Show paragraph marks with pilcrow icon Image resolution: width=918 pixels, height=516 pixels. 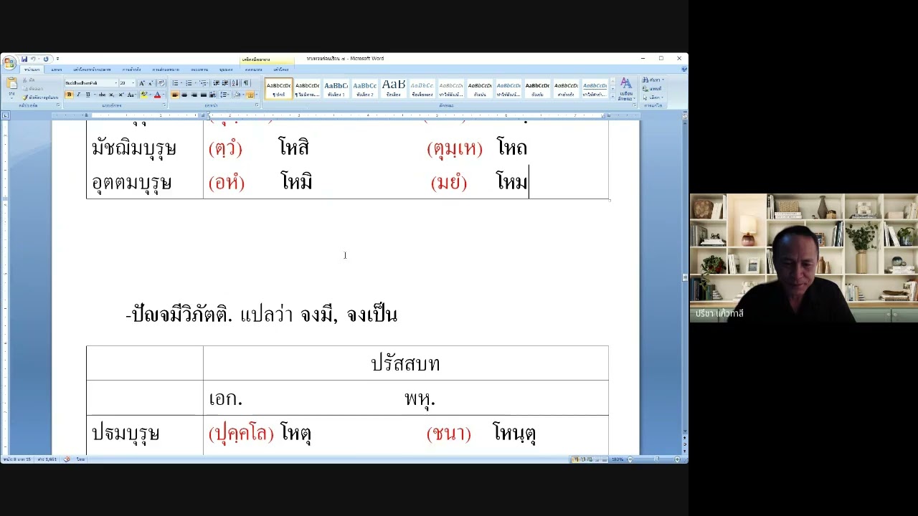click(246, 83)
